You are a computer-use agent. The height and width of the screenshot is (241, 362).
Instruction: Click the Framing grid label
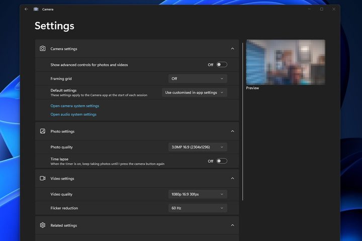click(x=61, y=79)
